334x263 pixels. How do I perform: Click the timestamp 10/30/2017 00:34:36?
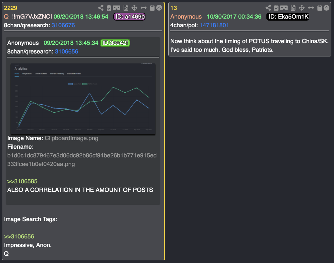click(234, 17)
